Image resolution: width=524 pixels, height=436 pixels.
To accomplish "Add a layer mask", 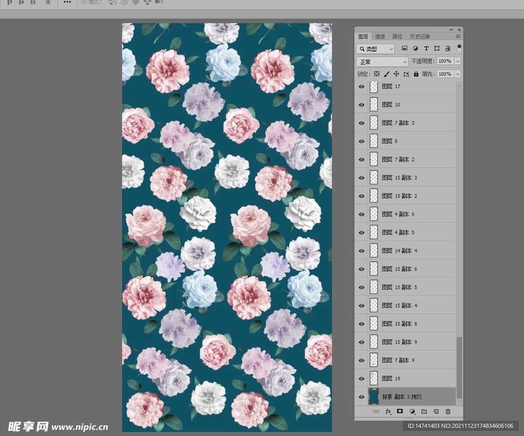I will pyautogui.click(x=400, y=411).
